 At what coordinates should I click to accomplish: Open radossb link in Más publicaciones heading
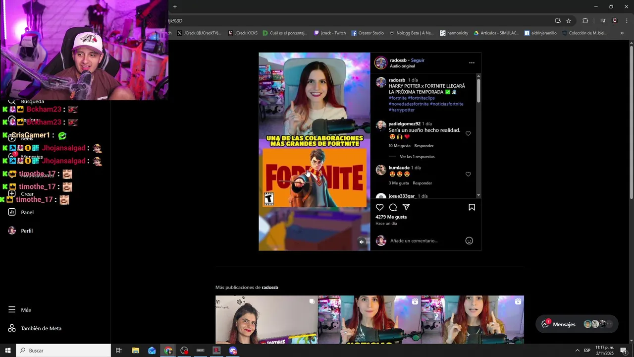coord(270,288)
